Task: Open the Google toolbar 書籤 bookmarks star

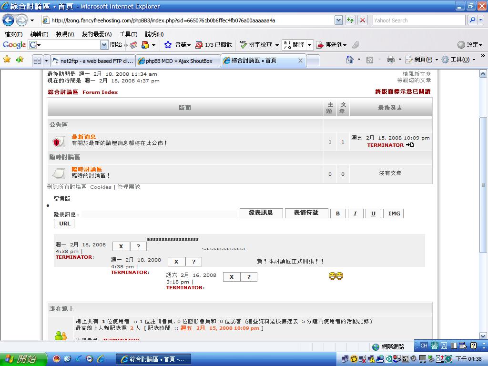Action: pos(168,45)
